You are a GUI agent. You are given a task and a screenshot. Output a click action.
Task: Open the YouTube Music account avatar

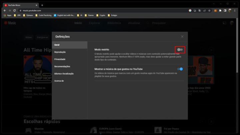(x=232, y=23)
